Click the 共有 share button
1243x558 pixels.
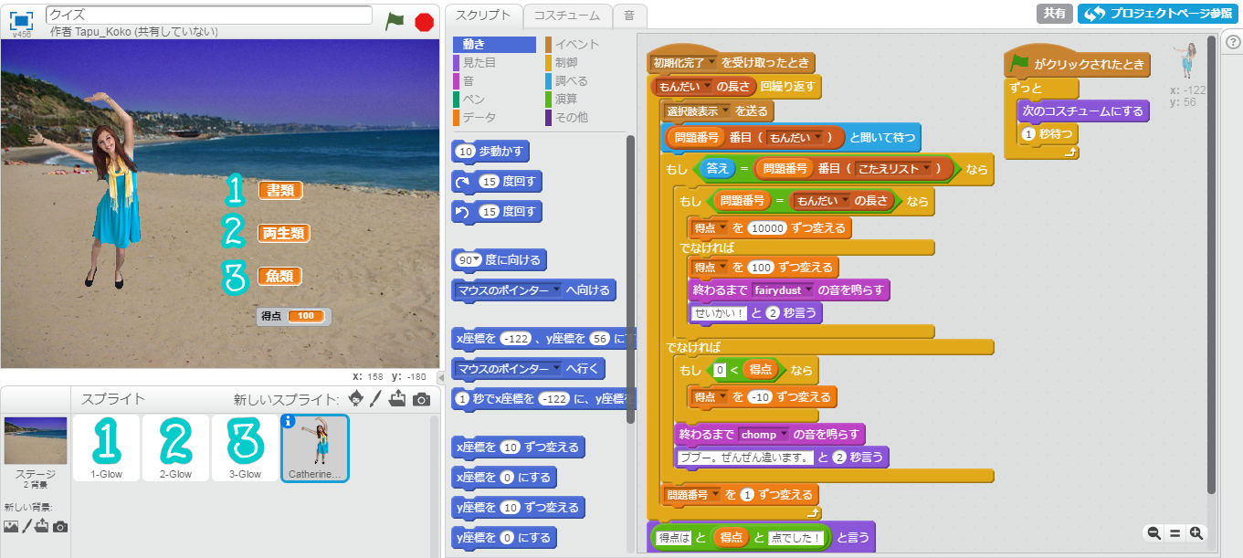click(1054, 14)
